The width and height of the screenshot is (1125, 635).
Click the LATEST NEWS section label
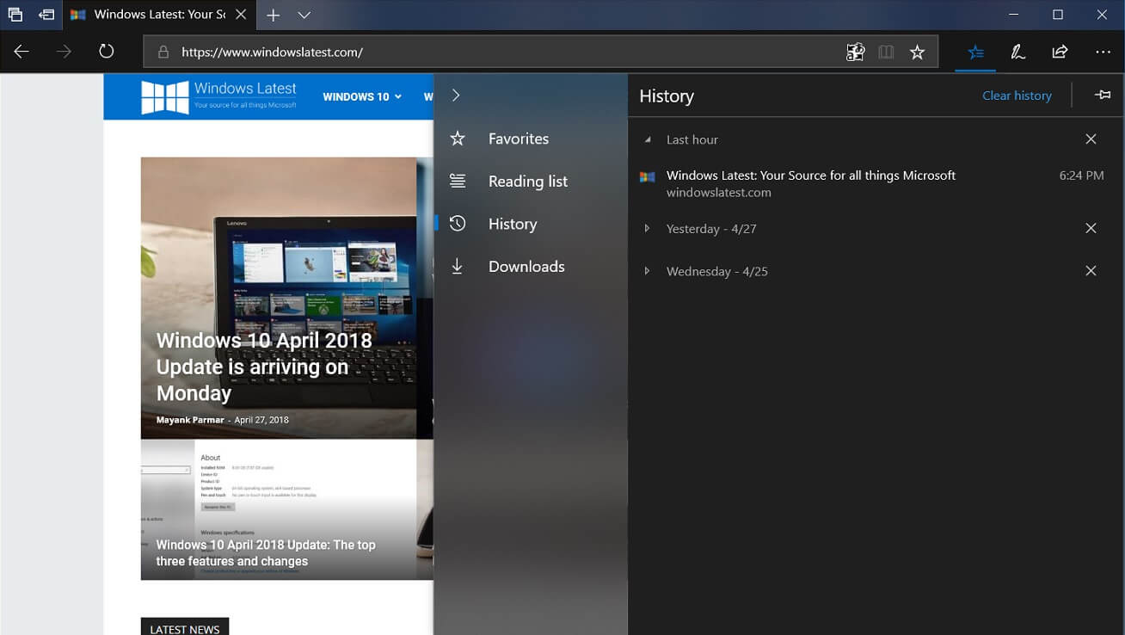185,629
